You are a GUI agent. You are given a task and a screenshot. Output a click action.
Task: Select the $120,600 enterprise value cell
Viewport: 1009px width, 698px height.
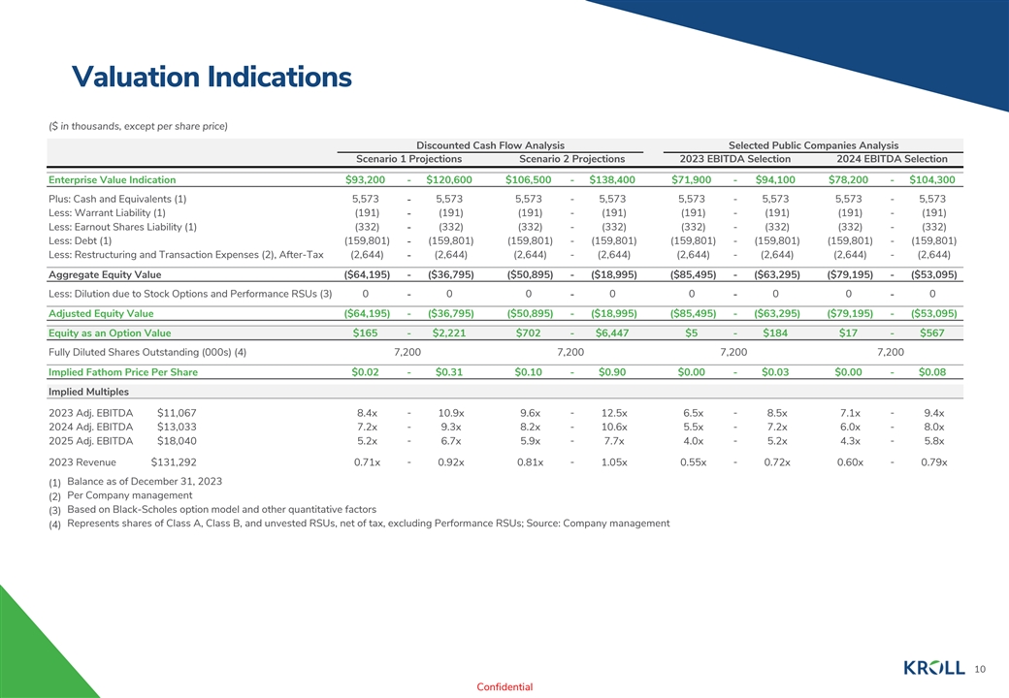tap(449, 180)
